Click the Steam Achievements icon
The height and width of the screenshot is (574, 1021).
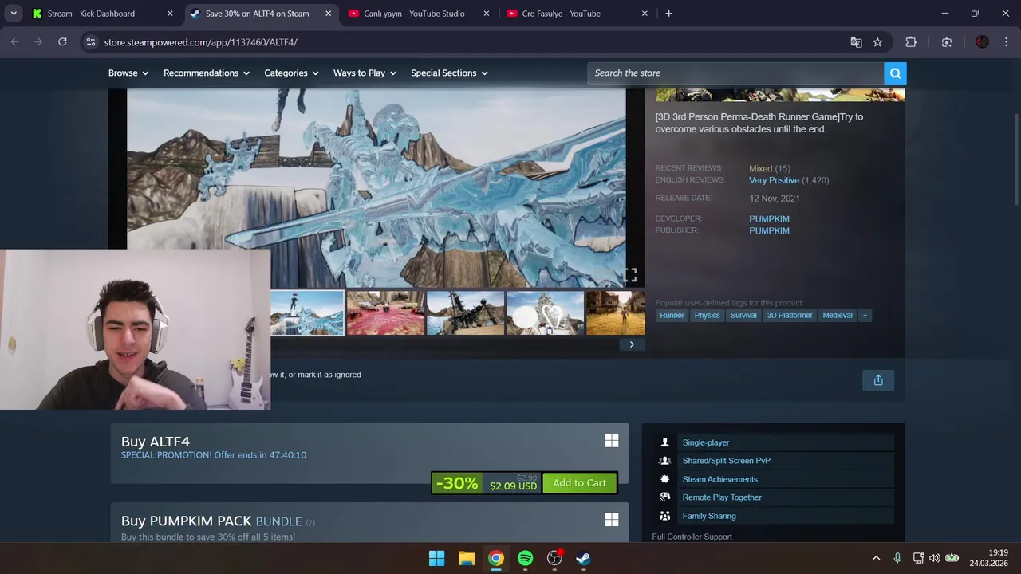pos(664,479)
